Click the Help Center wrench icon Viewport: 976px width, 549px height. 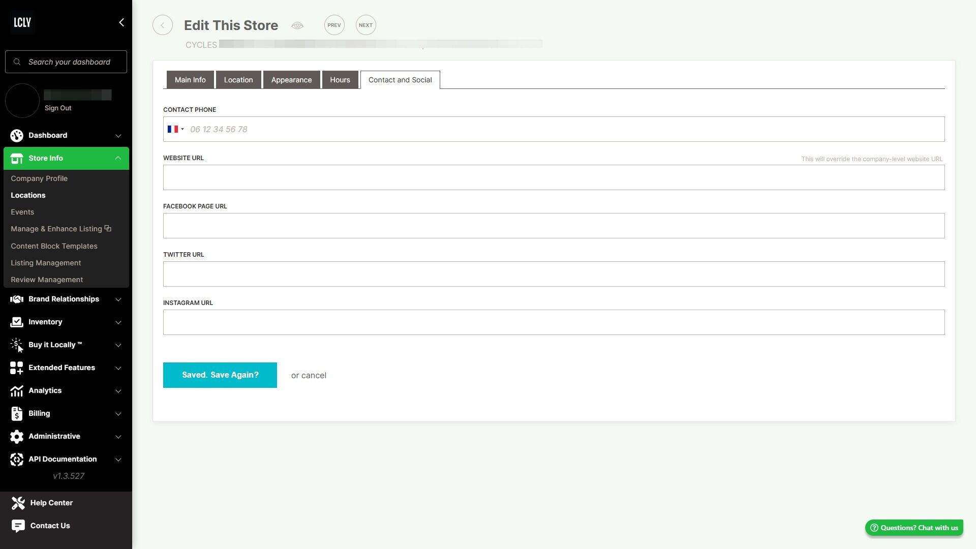pyautogui.click(x=18, y=503)
